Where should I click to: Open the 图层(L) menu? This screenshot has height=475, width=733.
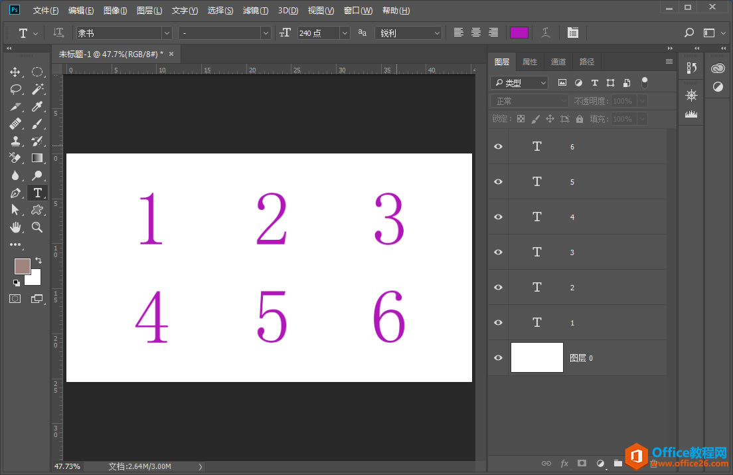[149, 10]
